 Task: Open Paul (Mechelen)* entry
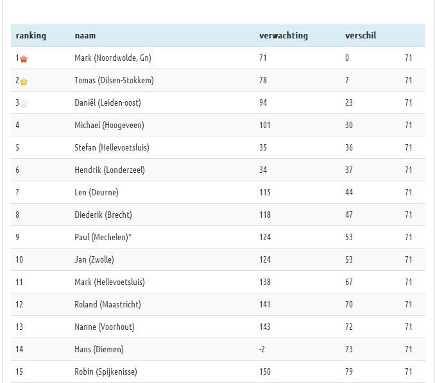pyautogui.click(x=103, y=237)
